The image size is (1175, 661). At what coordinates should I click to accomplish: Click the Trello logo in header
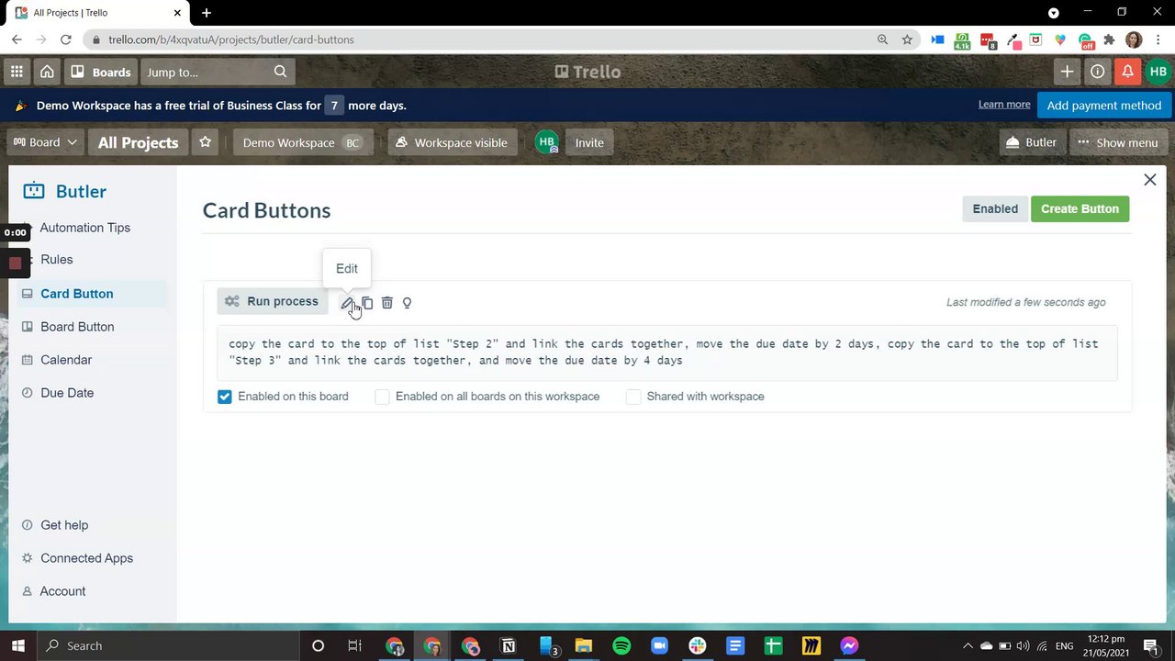pos(587,72)
